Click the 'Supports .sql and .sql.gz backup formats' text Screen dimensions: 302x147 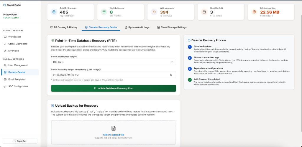pos(114,138)
